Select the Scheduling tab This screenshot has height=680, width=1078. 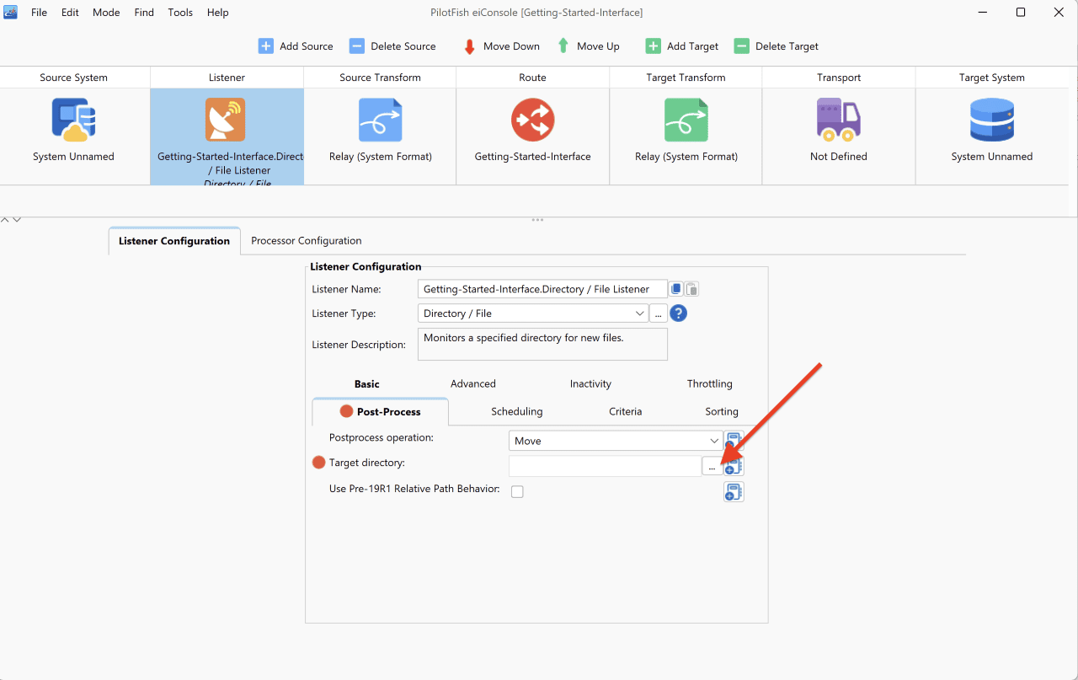(x=517, y=411)
